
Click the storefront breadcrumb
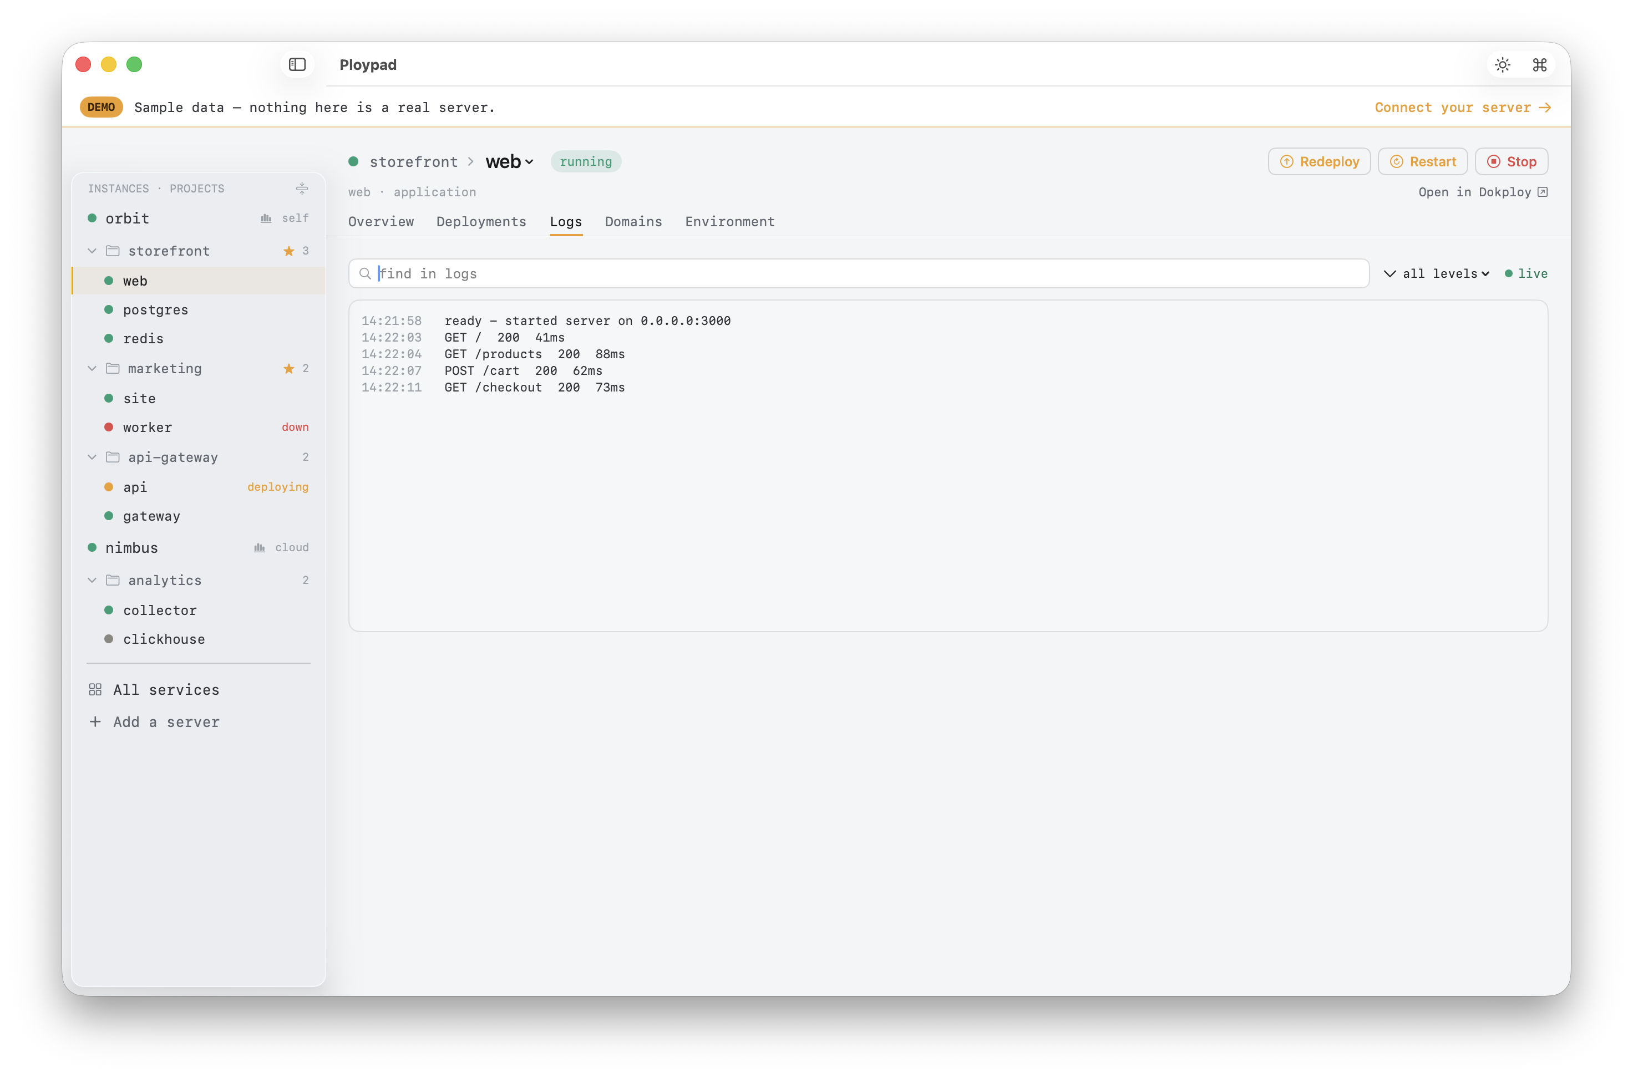413,161
